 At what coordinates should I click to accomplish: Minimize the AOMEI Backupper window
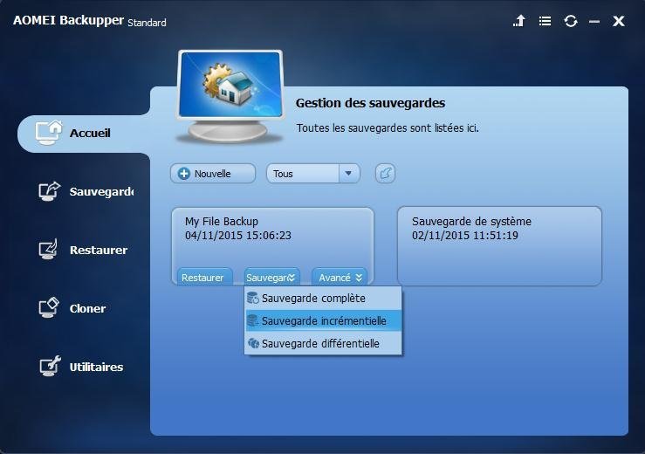pos(594,21)
